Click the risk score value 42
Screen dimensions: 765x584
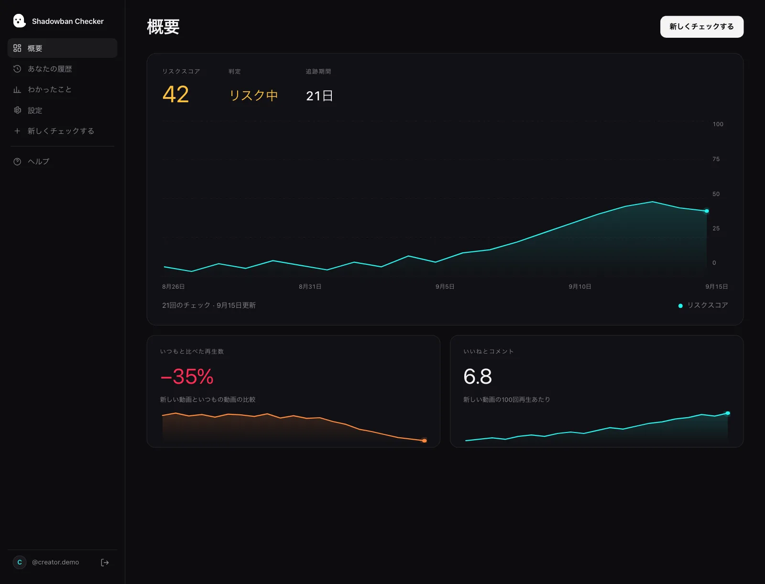(x=176, y=94)
